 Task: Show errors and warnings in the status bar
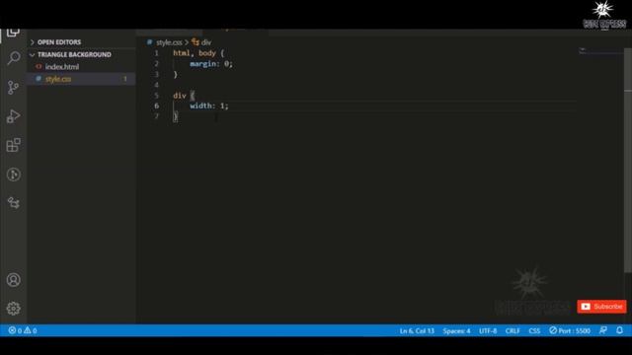click(x=23, y=330)
